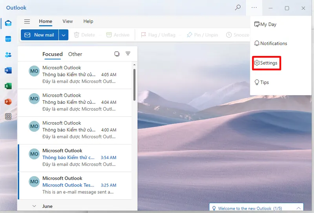Expand the Welcome to new Outlook chevron
This screenshot has width=314, height=213.
tap(299, 208)
